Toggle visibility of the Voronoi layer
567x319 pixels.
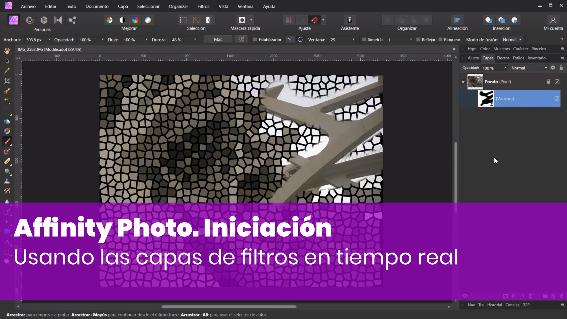[x=557, y=99]
